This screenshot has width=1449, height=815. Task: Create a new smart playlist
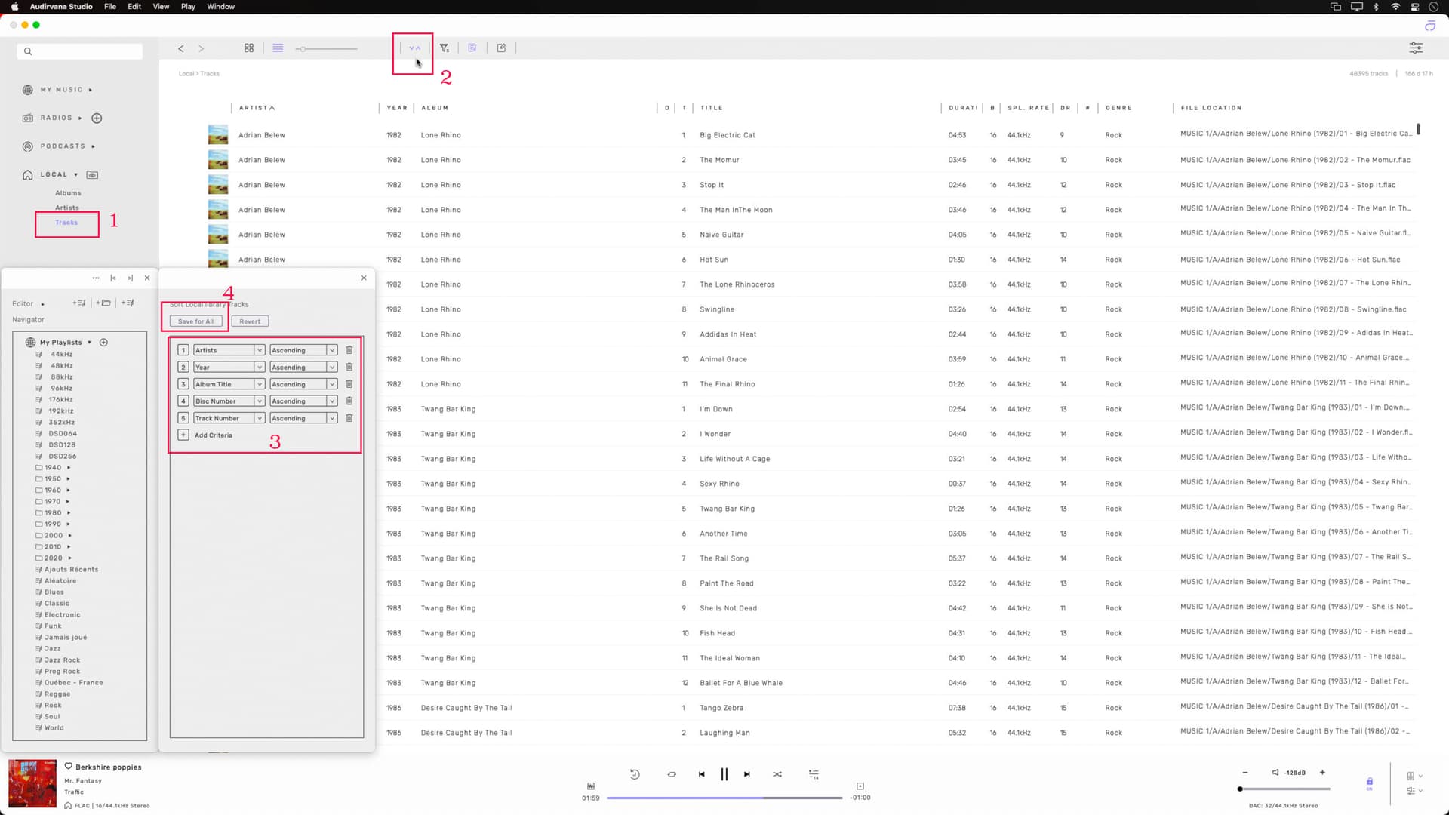tap(128, 303)
